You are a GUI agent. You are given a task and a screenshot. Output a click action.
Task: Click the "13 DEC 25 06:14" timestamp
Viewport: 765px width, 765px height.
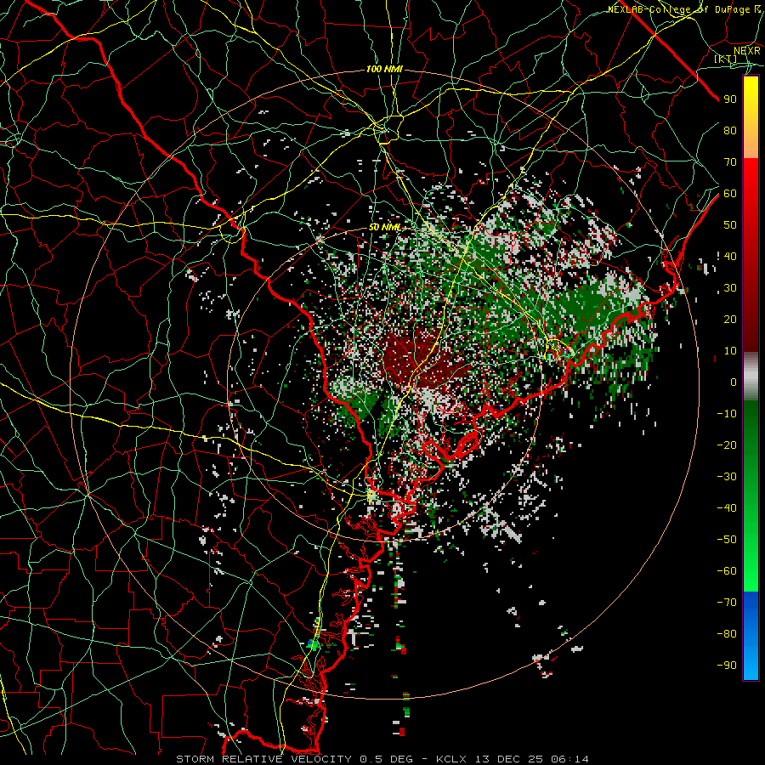click(530, 759)
